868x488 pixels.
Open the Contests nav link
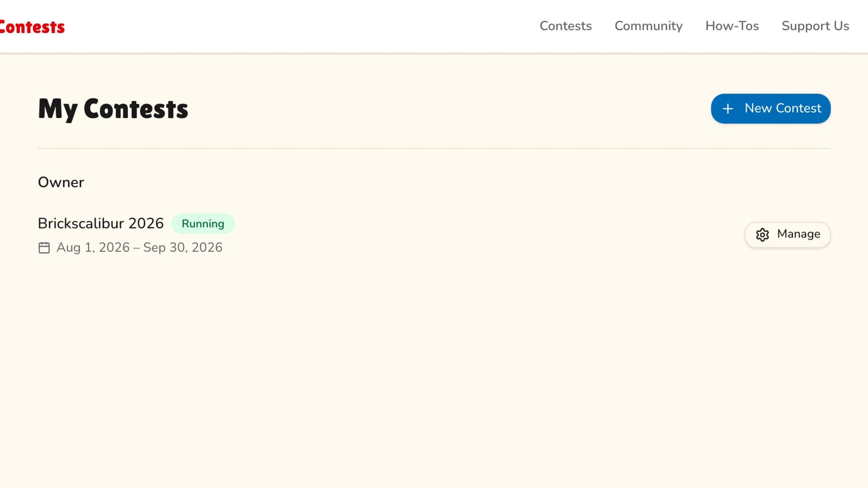pyautogui.click(x=566, y=26)
